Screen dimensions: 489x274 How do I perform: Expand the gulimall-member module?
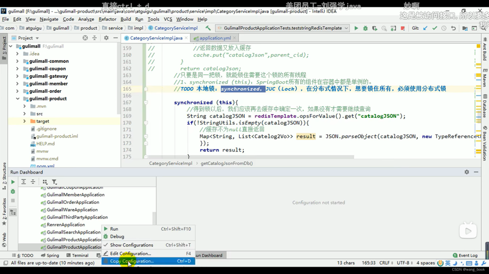(18, 84)
